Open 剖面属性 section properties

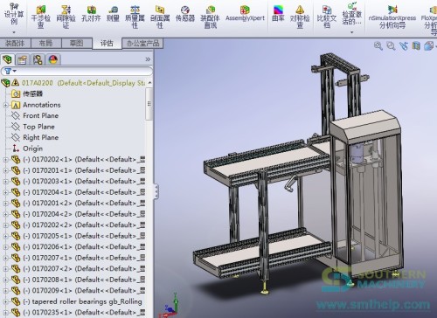pos(160,17)
